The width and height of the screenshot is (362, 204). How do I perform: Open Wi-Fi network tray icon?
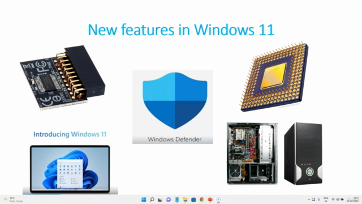pyautogui.click(x=333, y=199)
